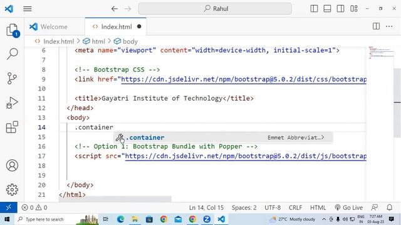The width and height of the screenshot is (401, 225).
Task: Show hidden system tray icons
Action: tap(324, 219)
